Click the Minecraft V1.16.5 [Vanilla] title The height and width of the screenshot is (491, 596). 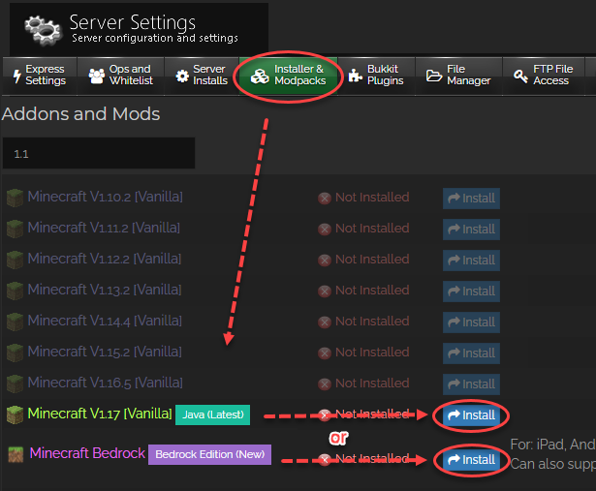(x=106, y=383)
